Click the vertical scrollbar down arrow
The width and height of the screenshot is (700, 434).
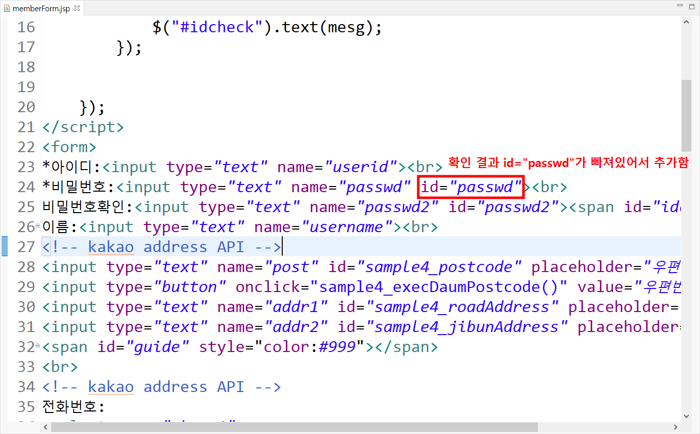(x=686, y=416)
